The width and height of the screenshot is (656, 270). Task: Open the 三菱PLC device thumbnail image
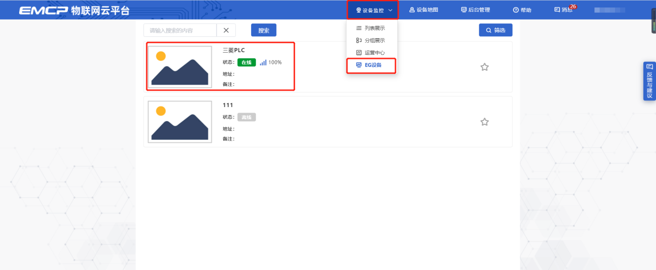(180, 67)
